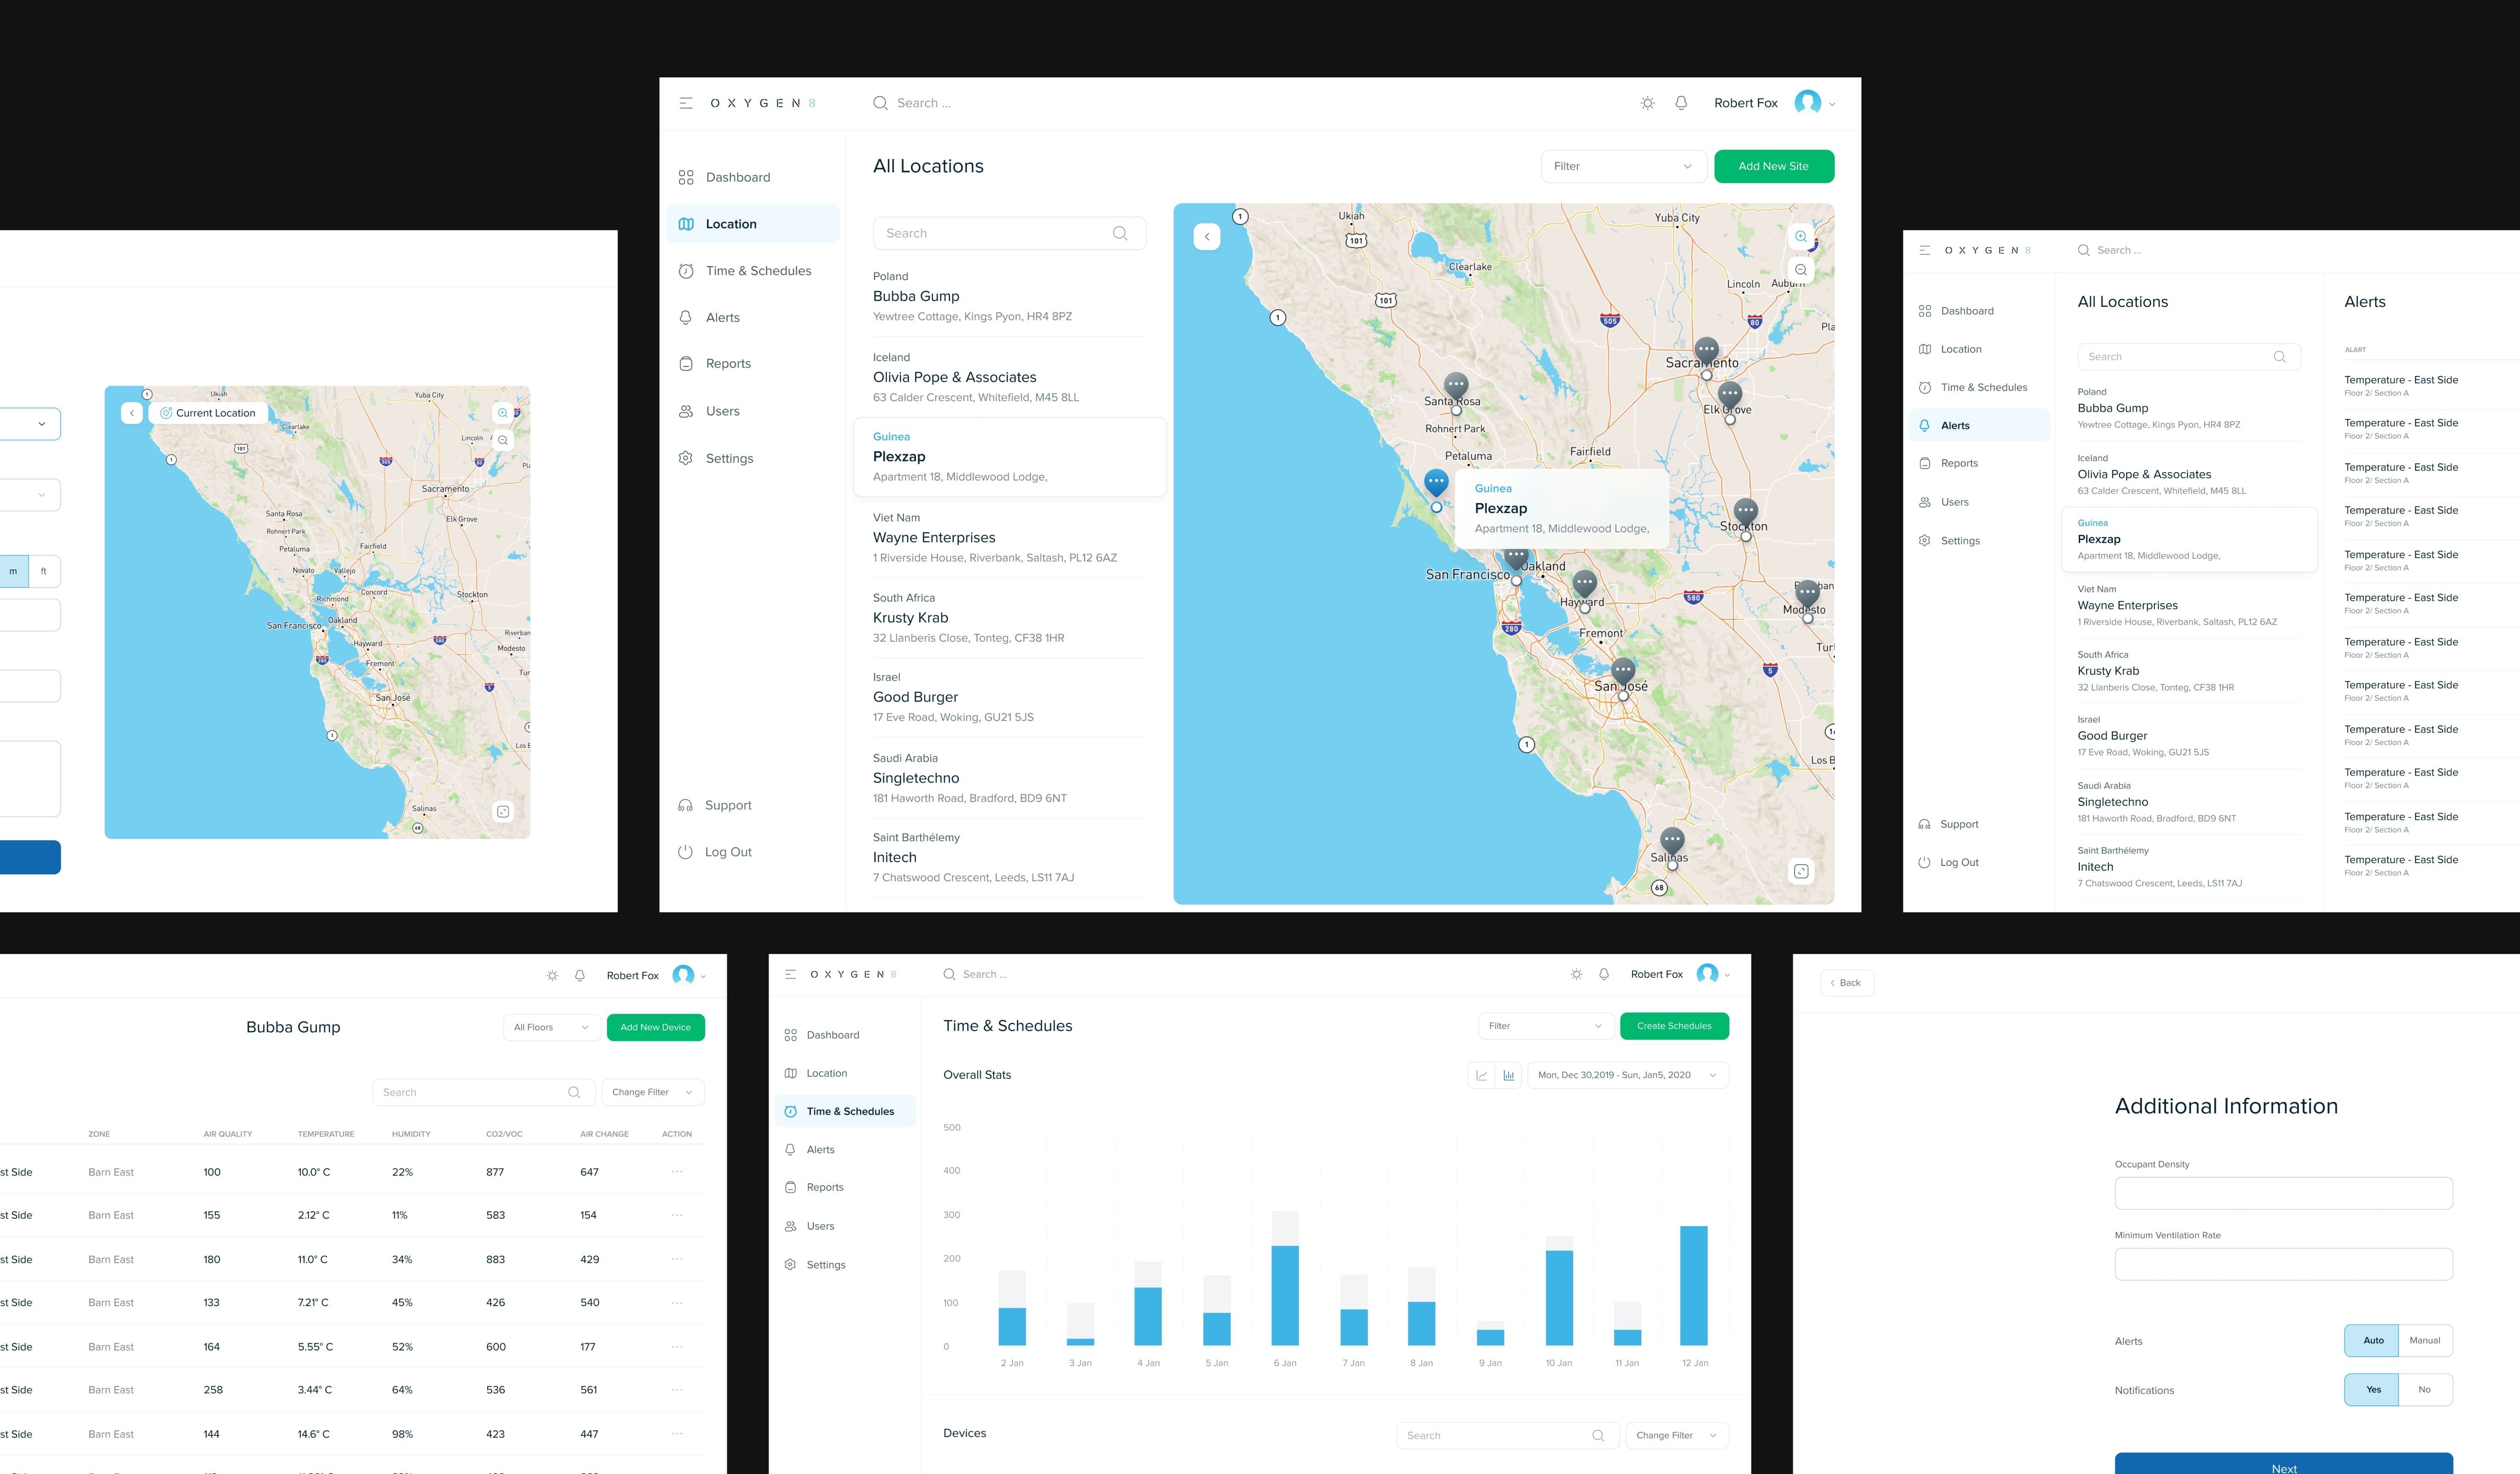The image size is (2520, 1474).
Task: Open All Floors dropdown in Bubba Gump window
Action: point(552,1027)
